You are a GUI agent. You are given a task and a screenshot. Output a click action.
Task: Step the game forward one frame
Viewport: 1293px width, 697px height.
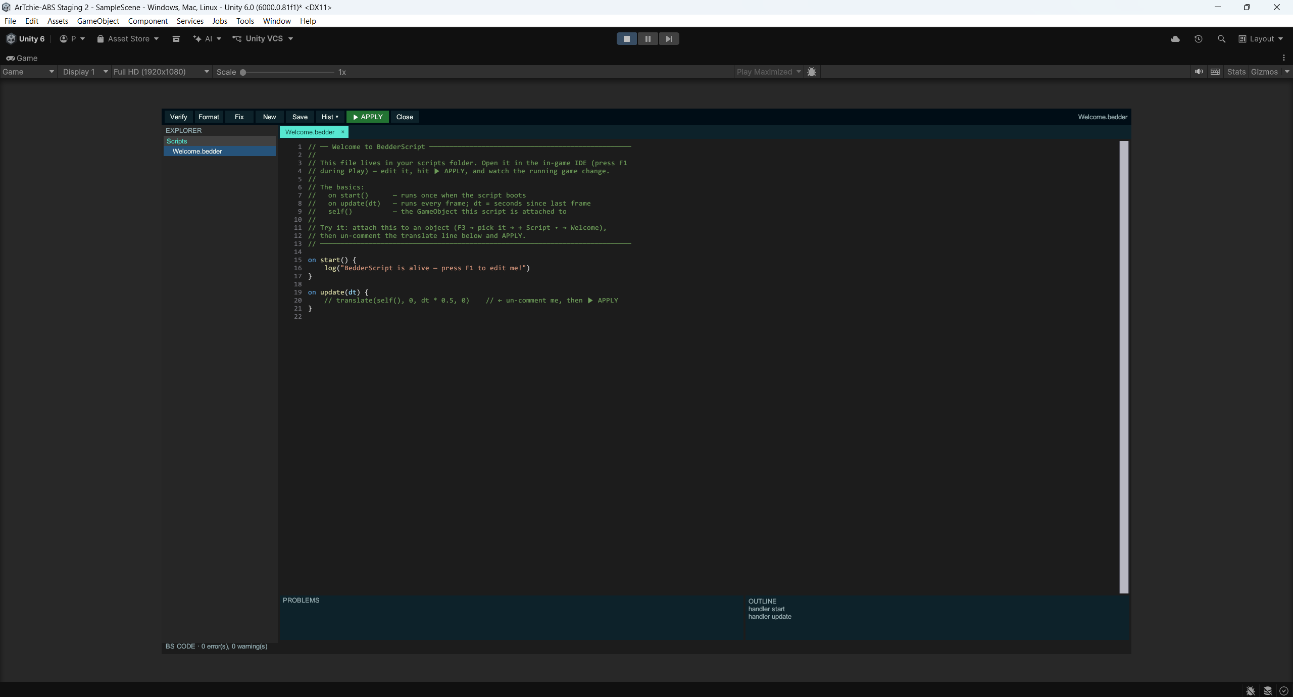(x=669, y=39)
